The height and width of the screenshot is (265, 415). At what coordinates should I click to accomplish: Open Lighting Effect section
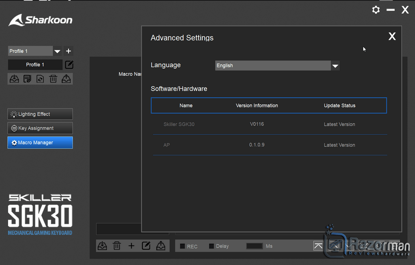tap(40, 114)
